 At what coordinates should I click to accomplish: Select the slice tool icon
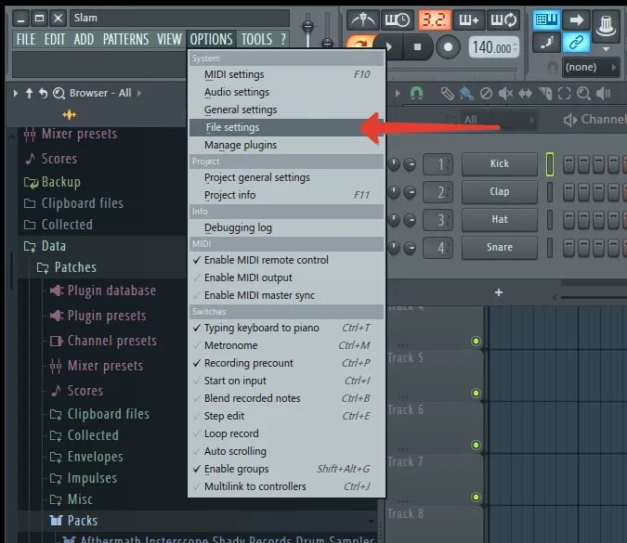(544, 94)
